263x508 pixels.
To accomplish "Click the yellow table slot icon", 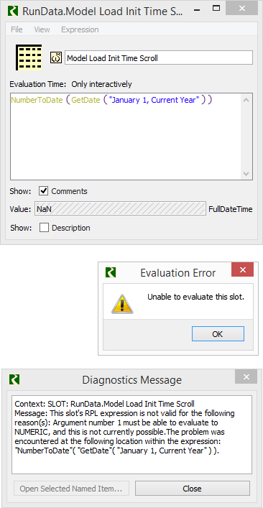I will pyautogui.click(x=29, y=57).
